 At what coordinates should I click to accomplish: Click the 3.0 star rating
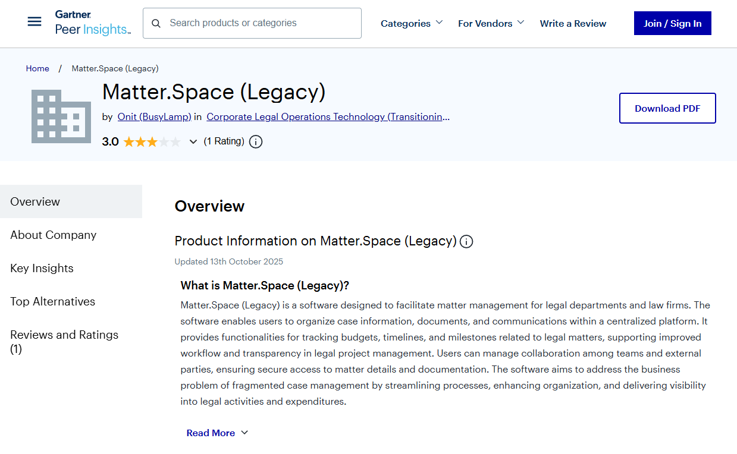[x=142, y=141]
